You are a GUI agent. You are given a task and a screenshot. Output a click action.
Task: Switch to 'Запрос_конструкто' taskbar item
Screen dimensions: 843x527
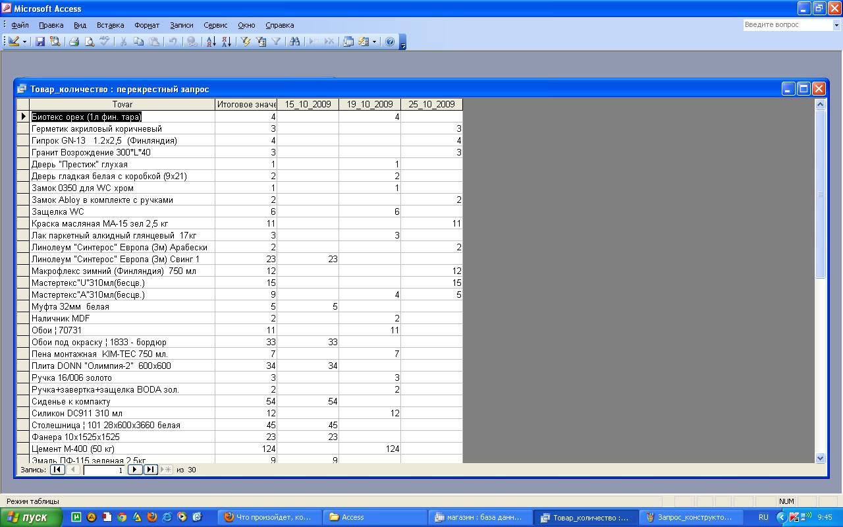[x=692, y=517]
